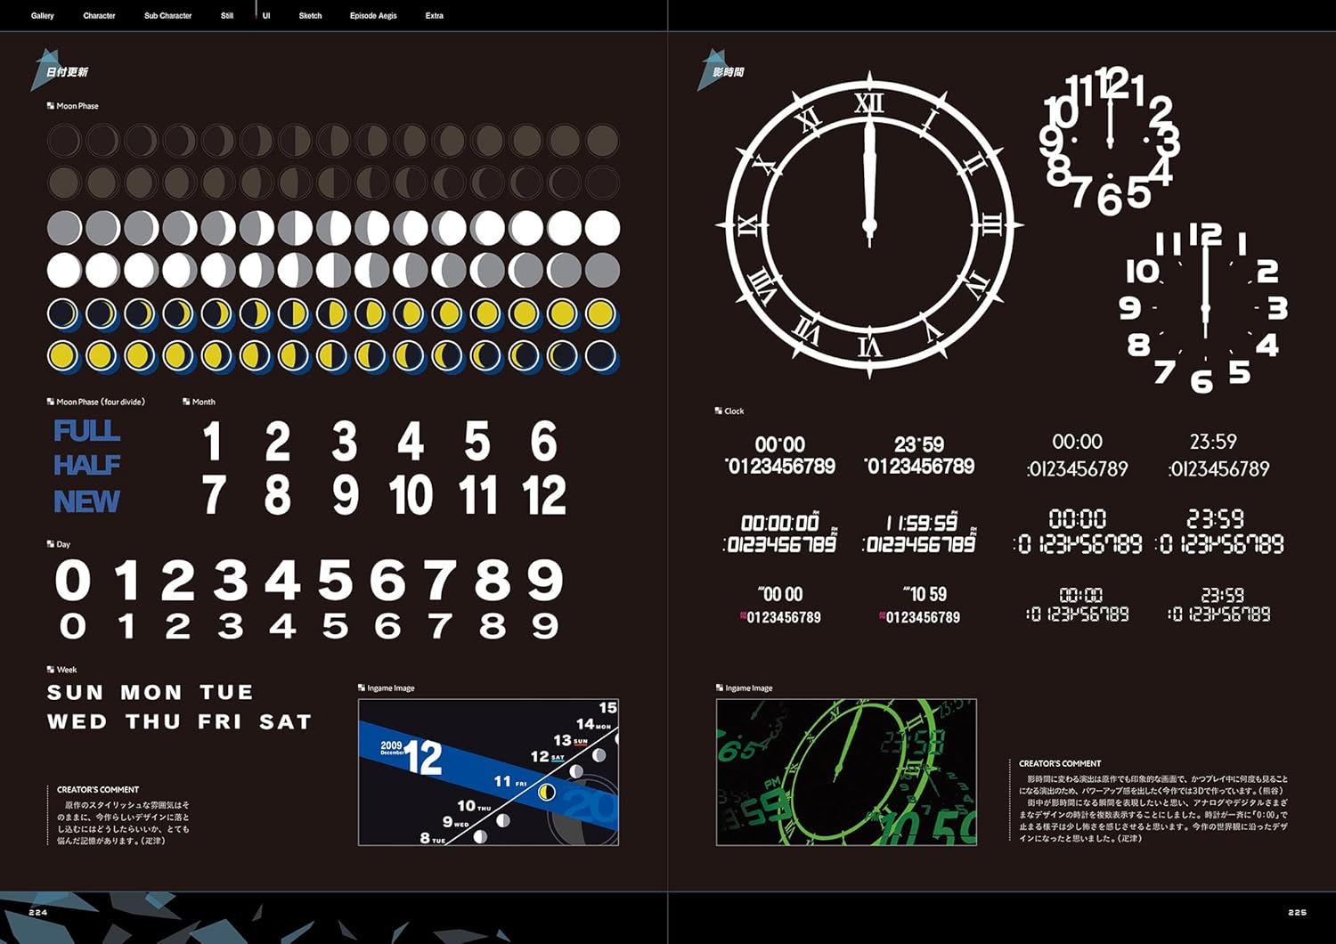Choose the yellow full moon ending fifth row
This screenshot has width=1336, height=944.
point(602,313)
